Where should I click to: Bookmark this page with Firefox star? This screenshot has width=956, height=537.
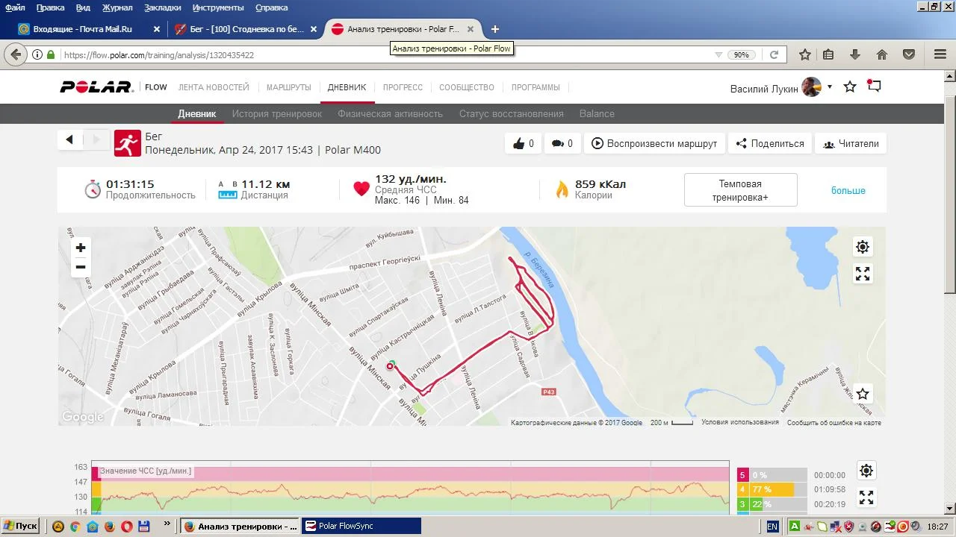point(805,54)
